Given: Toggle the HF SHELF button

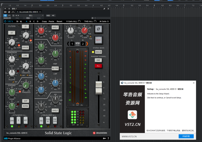Looking at the screenshot, I should click(x=55, y=27).
